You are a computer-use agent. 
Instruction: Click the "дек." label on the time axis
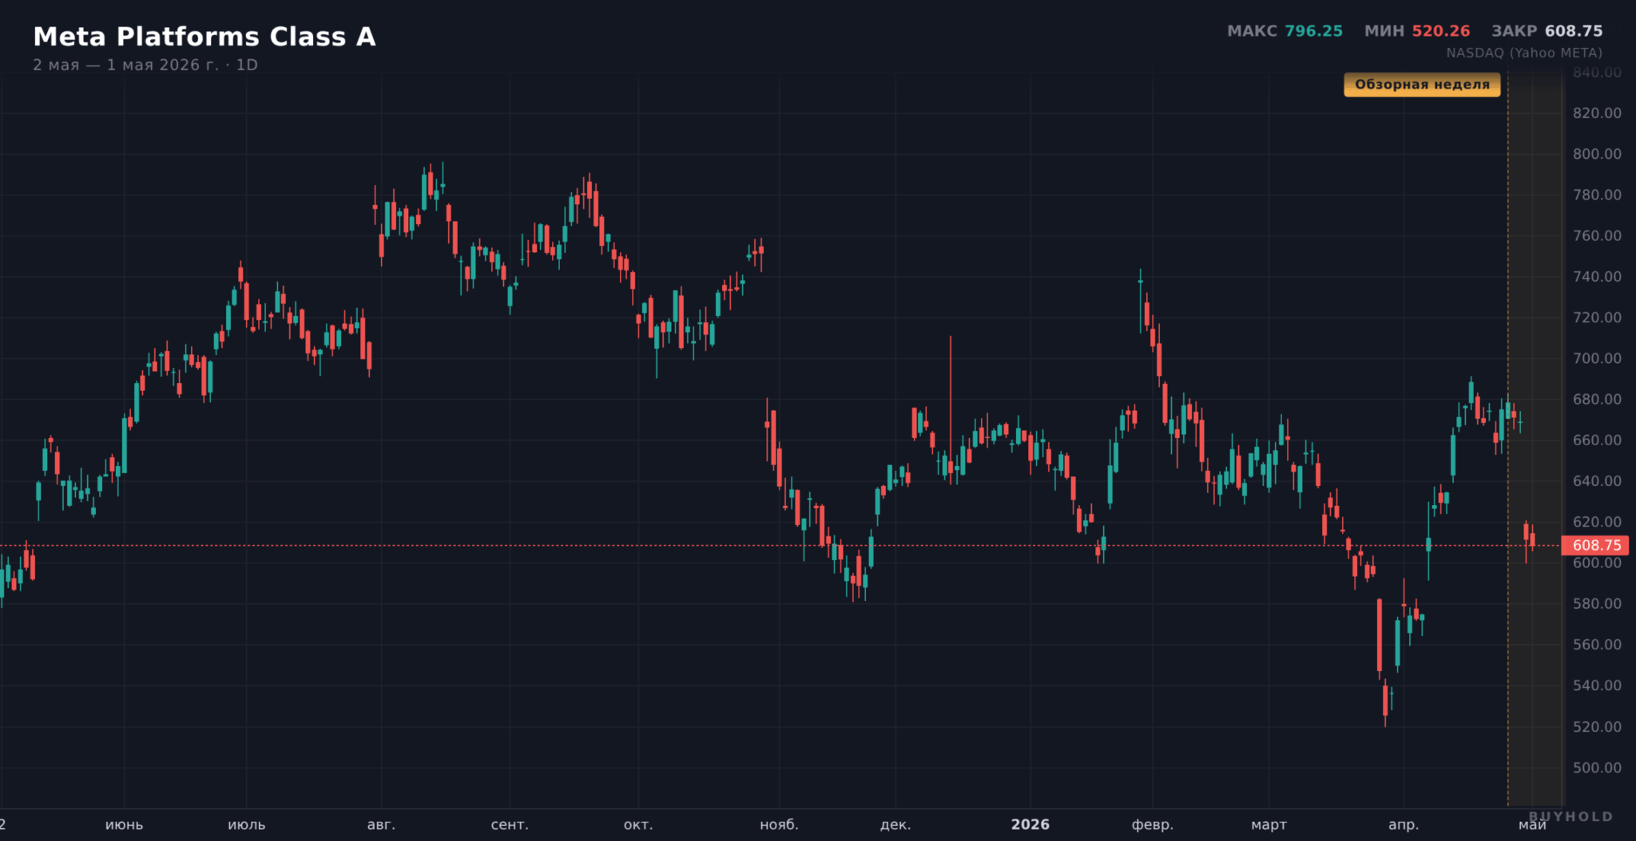point(895,825)
